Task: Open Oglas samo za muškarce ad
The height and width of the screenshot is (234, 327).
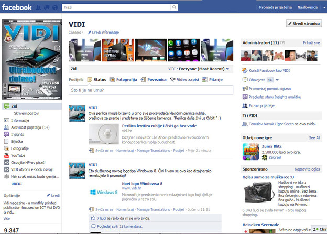Action: 268,177
